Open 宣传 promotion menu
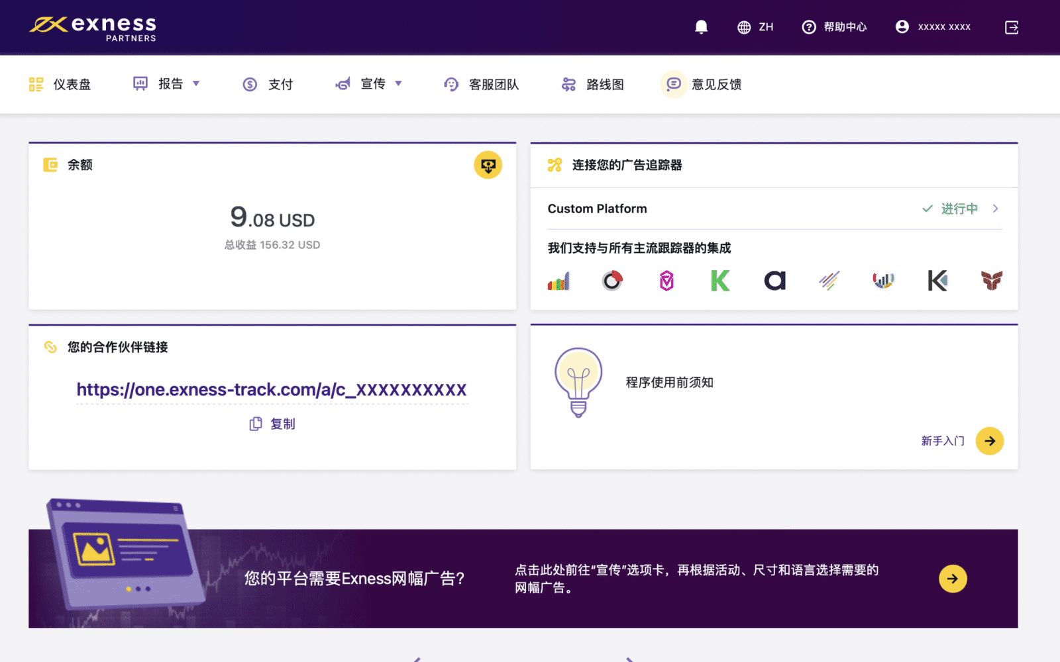1060x662 pixels. (373, 83)
